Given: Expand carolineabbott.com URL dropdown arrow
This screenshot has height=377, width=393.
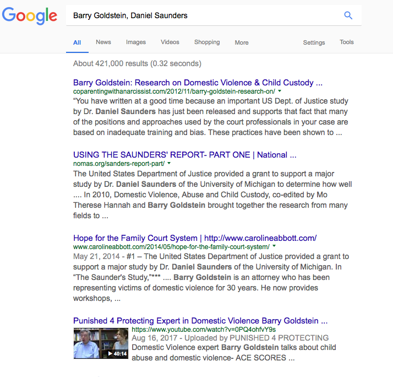Looking at the screenshot, I should point(274,246).
